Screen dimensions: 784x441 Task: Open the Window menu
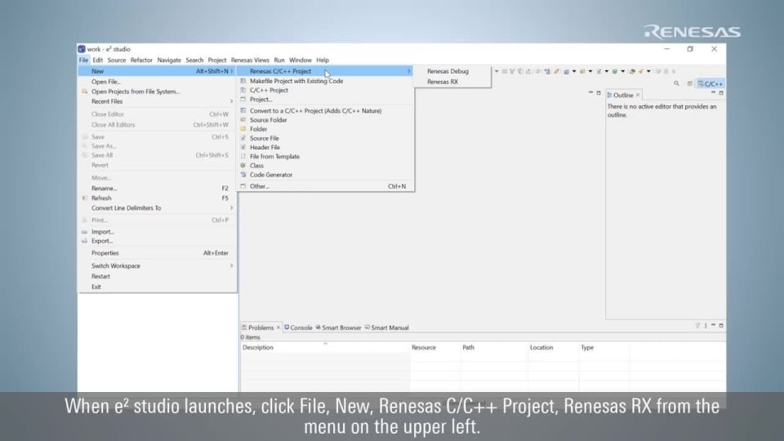point(300,60)
